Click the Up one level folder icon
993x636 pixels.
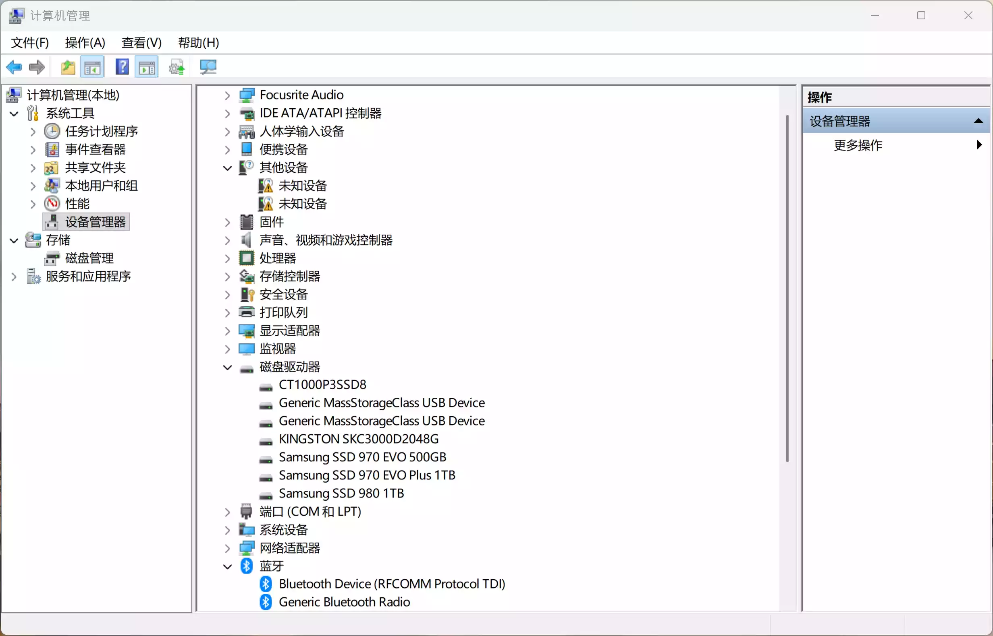pos(68,67)
